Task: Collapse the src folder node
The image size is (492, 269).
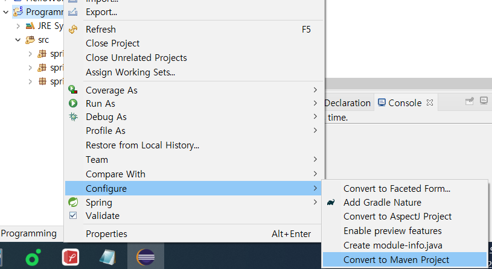Action: (18, 40)
